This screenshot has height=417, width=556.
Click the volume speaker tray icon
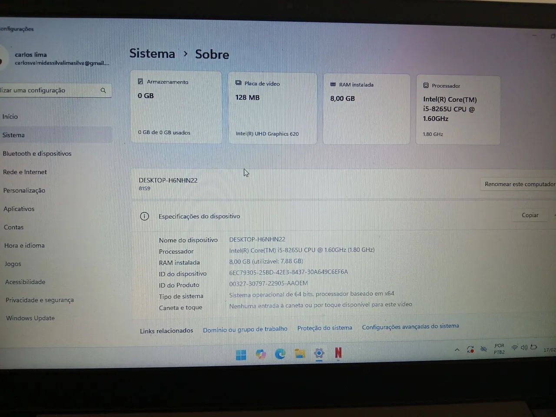(x=524, y=347)
